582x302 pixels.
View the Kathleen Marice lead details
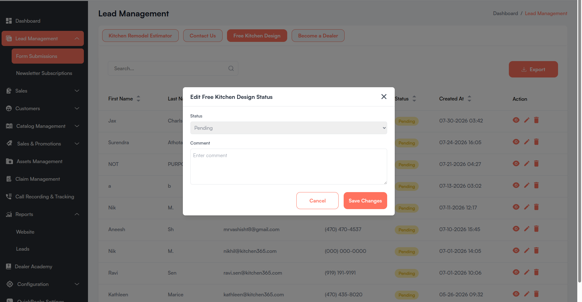point(516,294)
